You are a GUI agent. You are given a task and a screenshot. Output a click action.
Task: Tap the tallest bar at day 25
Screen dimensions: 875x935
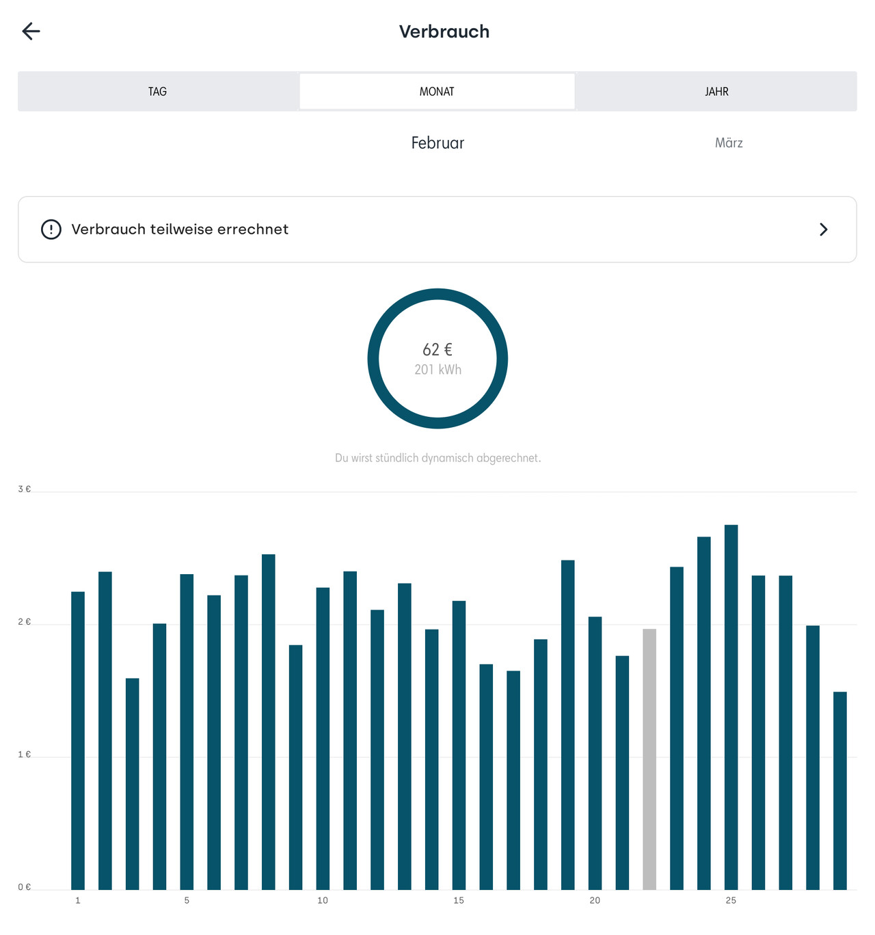(731, 707)
